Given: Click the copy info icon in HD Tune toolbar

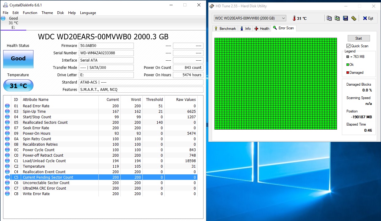Looking at the screenshot, I should 329,18.
